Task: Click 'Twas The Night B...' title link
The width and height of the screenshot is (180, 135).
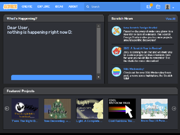Action: click(x=25, y=121)
